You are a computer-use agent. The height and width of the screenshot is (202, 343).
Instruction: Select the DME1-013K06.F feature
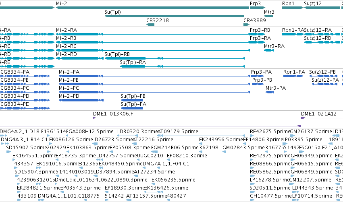pyautogui.click(x=94, y=118)
